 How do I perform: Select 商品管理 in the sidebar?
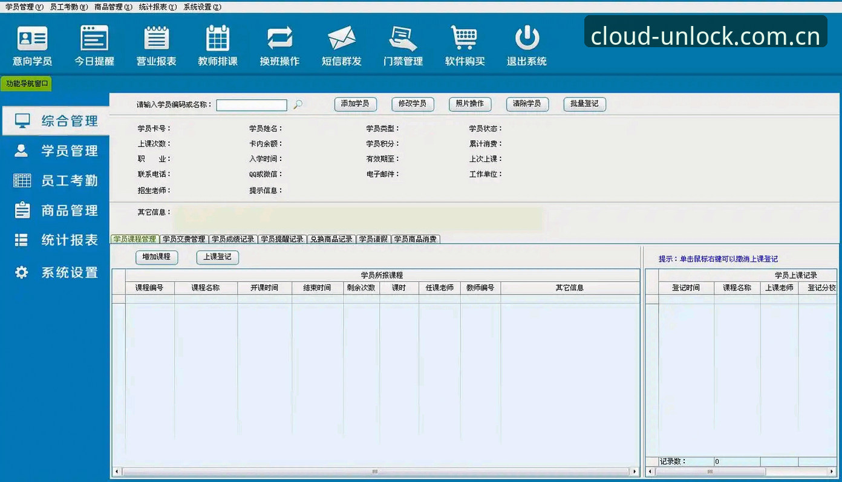(55, 210)
